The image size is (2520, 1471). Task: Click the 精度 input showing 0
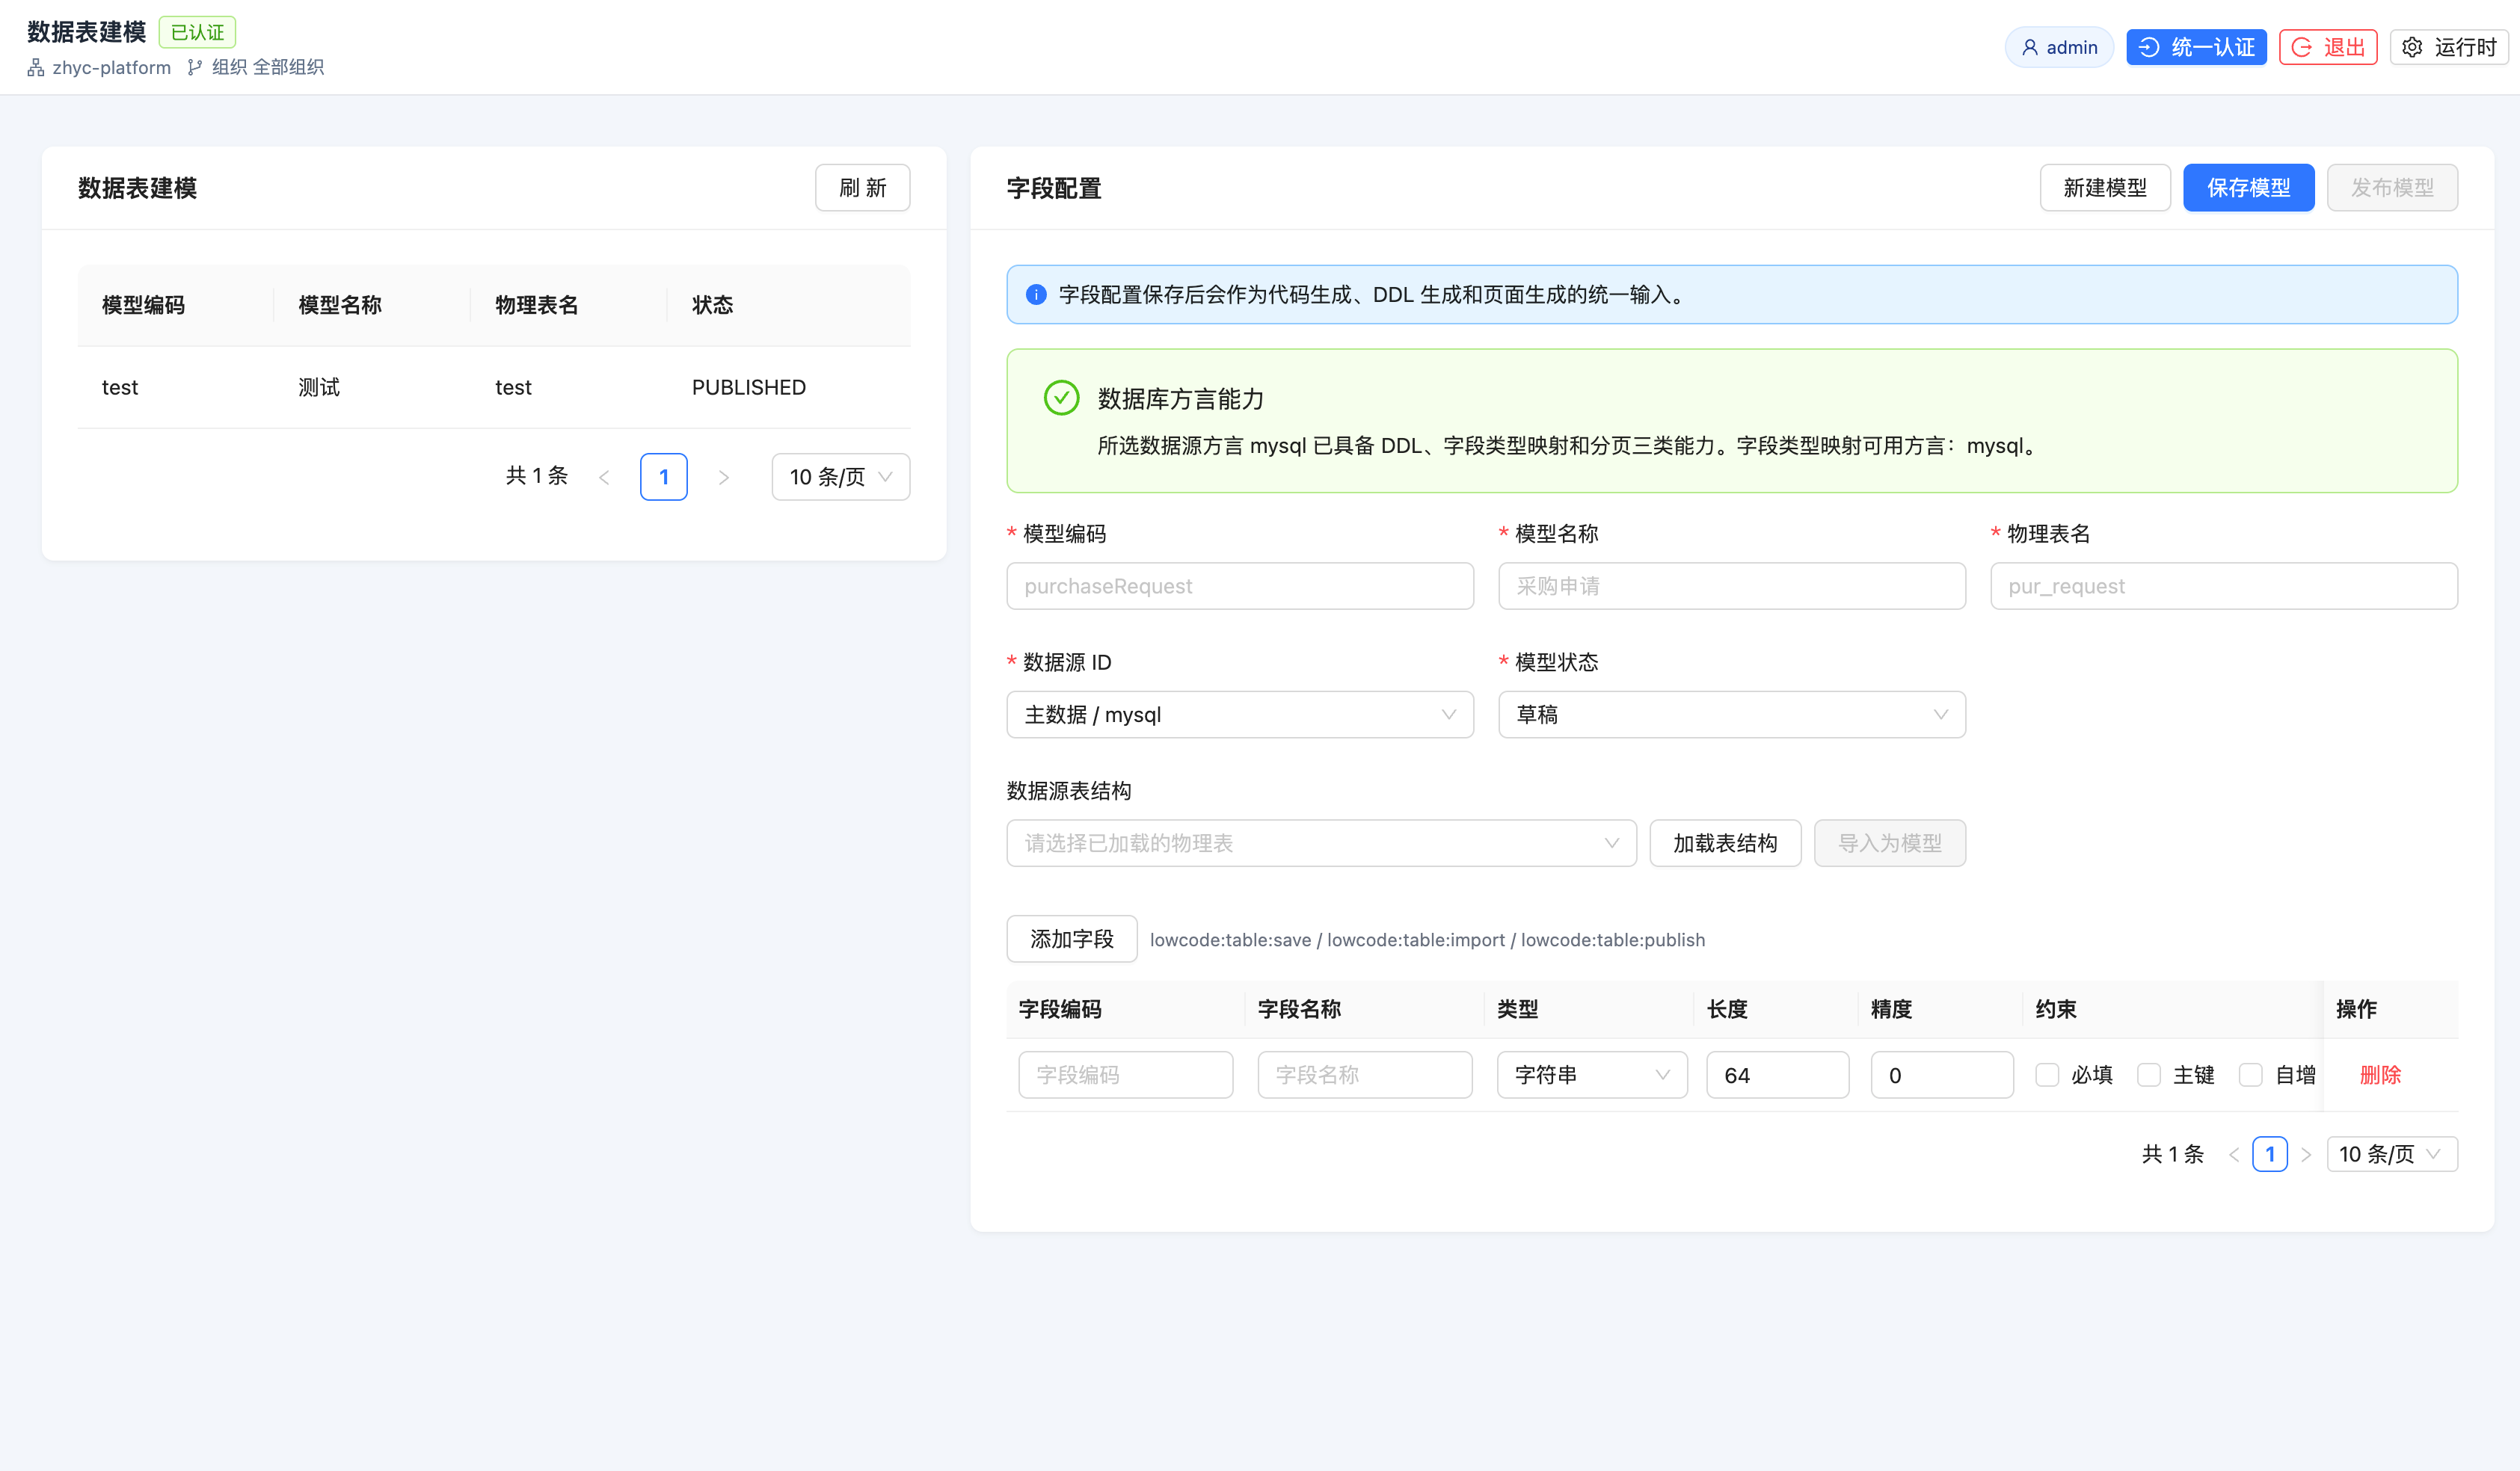tap(1942, 1074)
